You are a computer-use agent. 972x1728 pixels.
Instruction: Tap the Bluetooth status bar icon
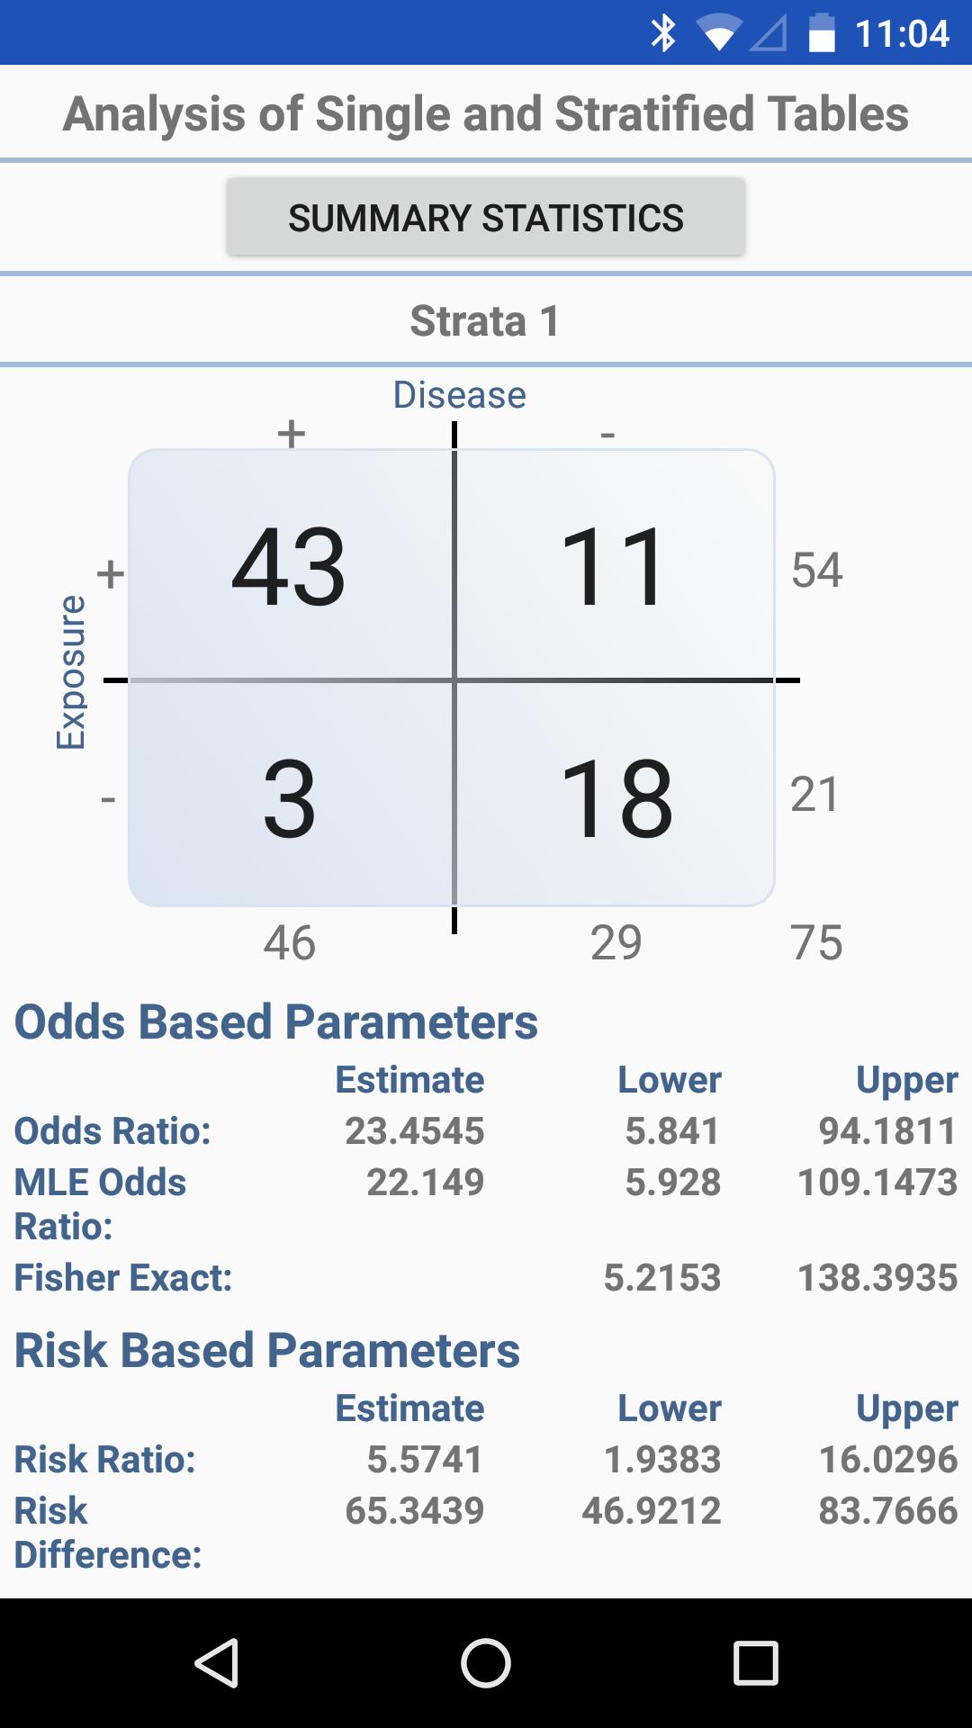(663, 33)
